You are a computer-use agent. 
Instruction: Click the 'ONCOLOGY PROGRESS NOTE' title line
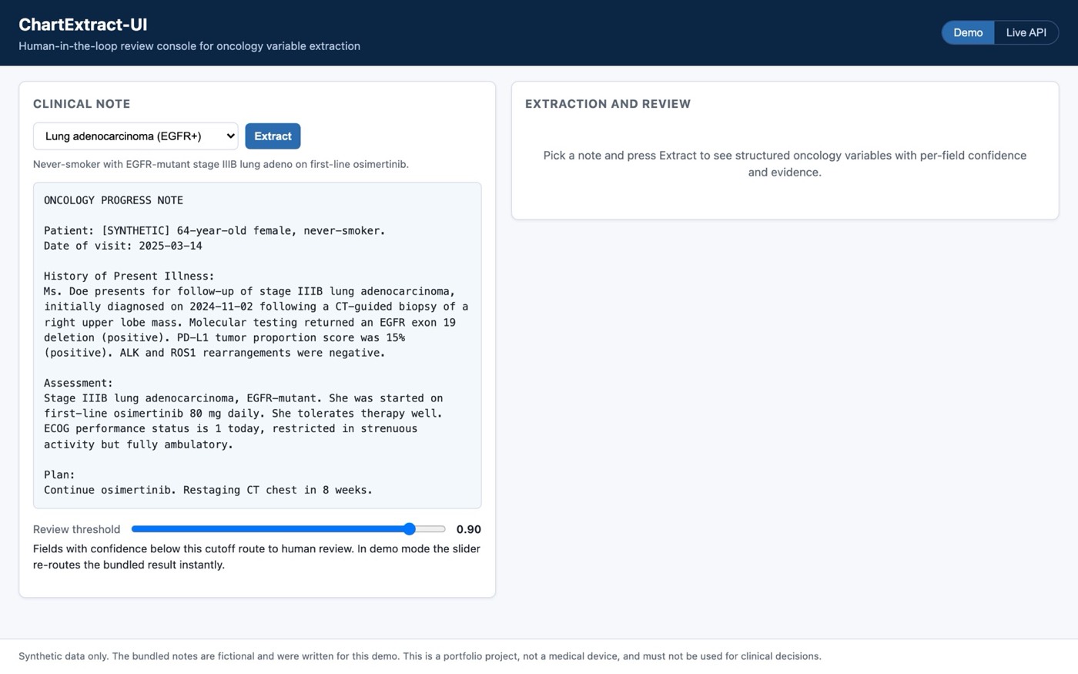[x=113, y=200]
